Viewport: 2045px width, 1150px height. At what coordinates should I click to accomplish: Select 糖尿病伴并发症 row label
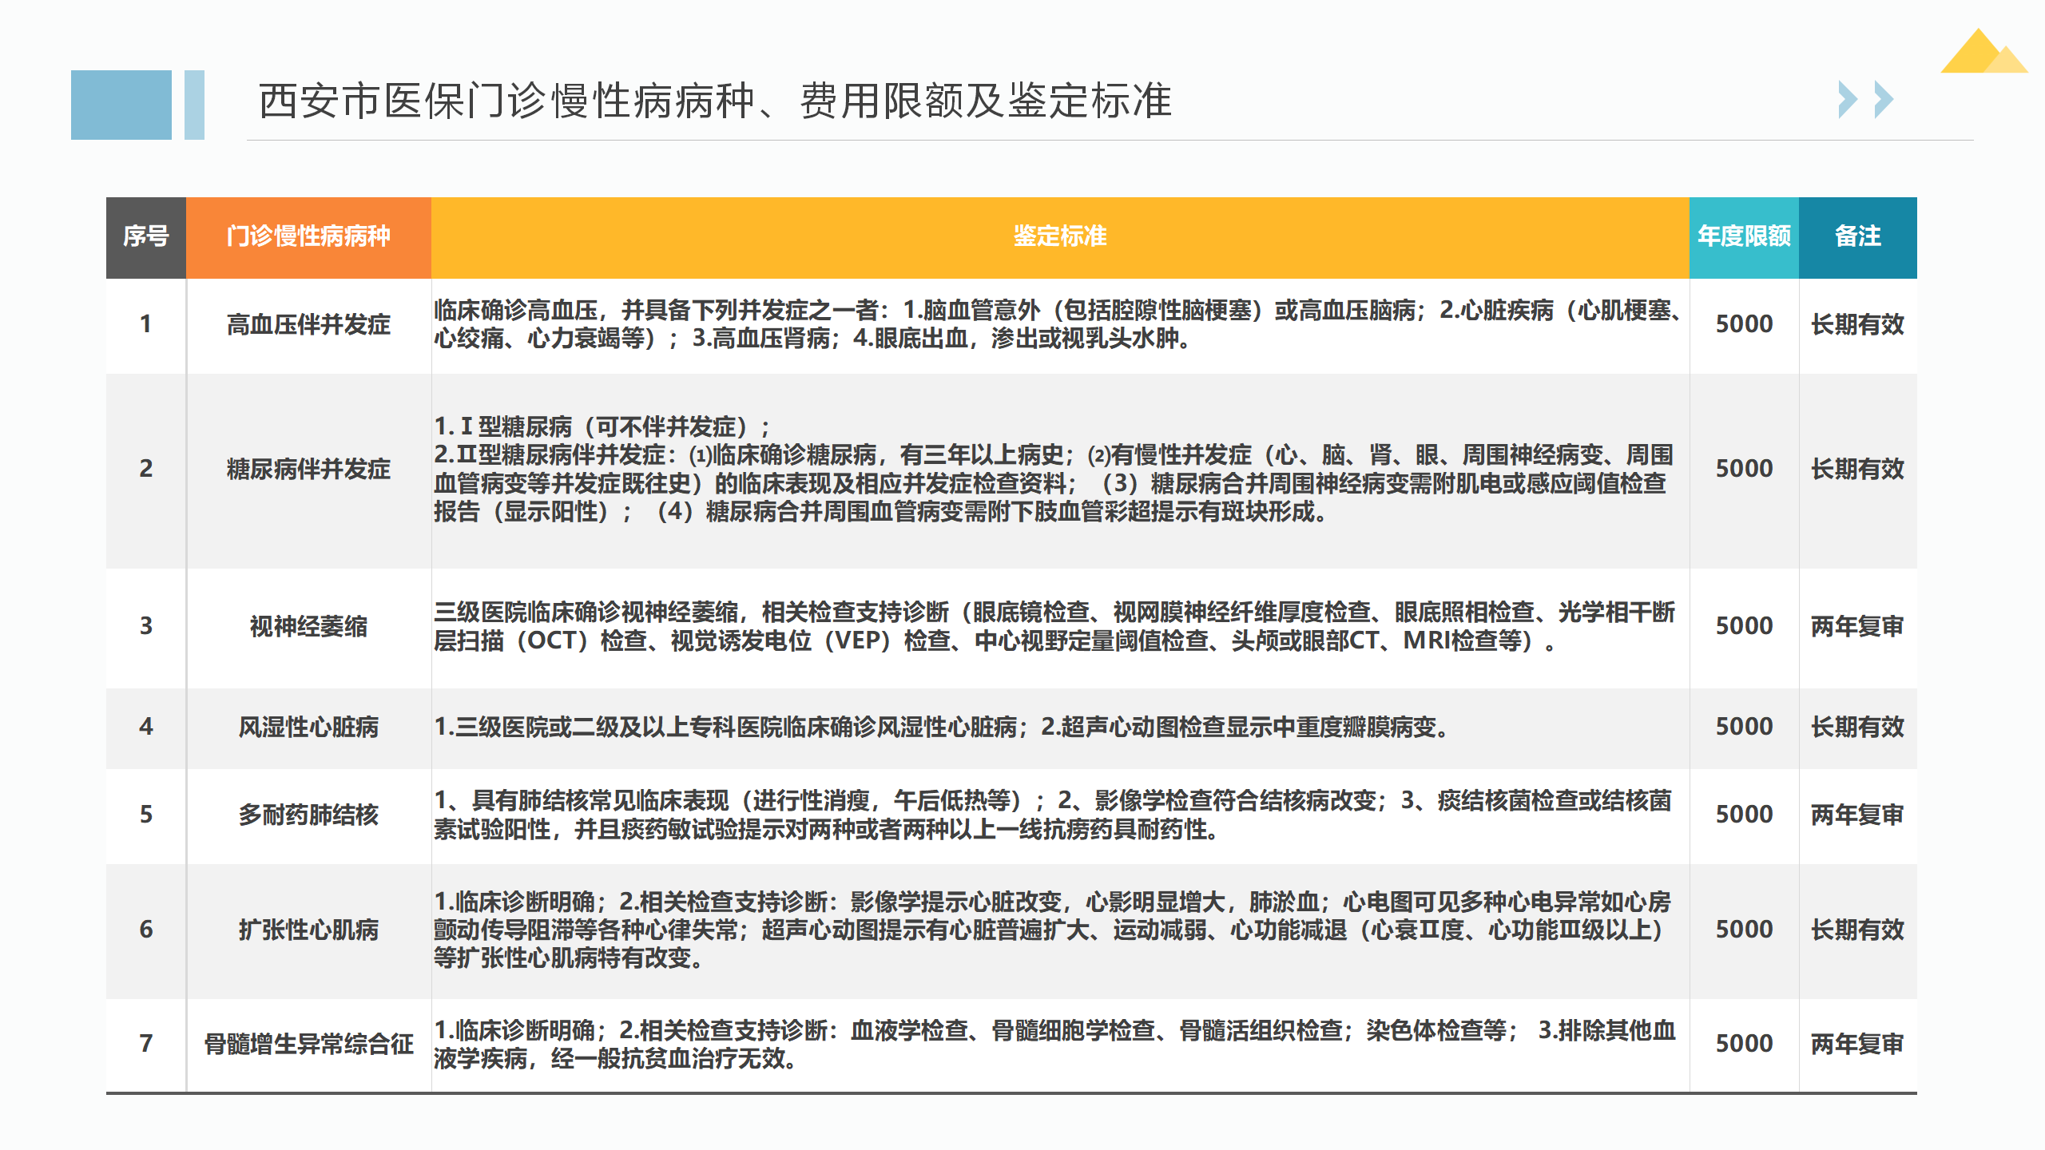click(x=308, y=469)
